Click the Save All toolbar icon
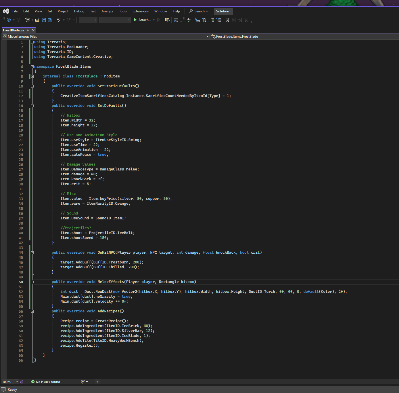The height and width of the screenshot is (393, 399). coord(50,20)
